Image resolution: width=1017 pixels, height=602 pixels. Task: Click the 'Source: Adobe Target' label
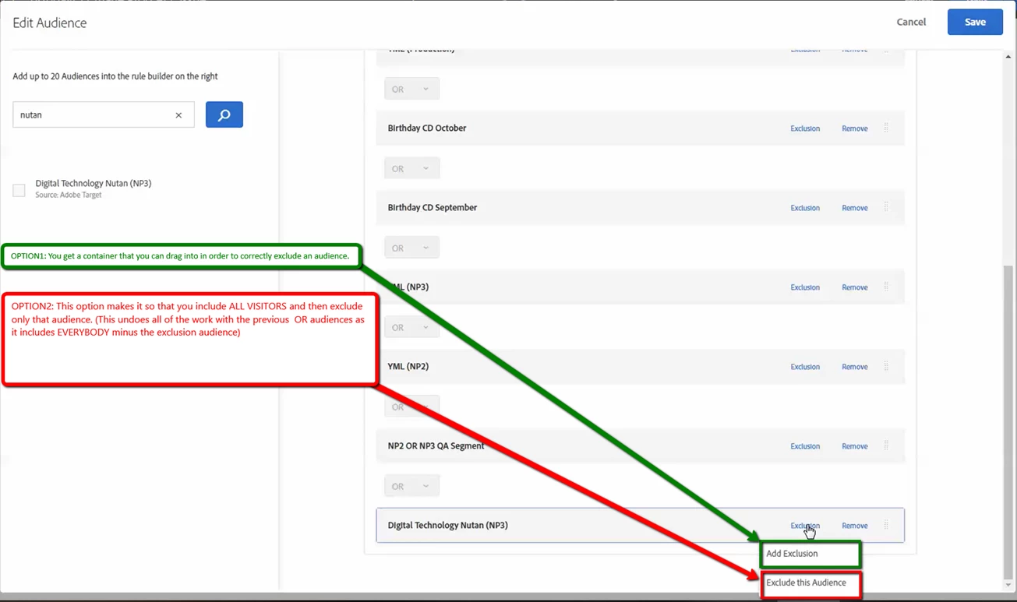[x=69, y=195]
